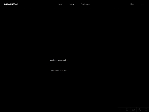
Task: Click the OREGONTRAIL logo
Action: click(x=11, y=4)
